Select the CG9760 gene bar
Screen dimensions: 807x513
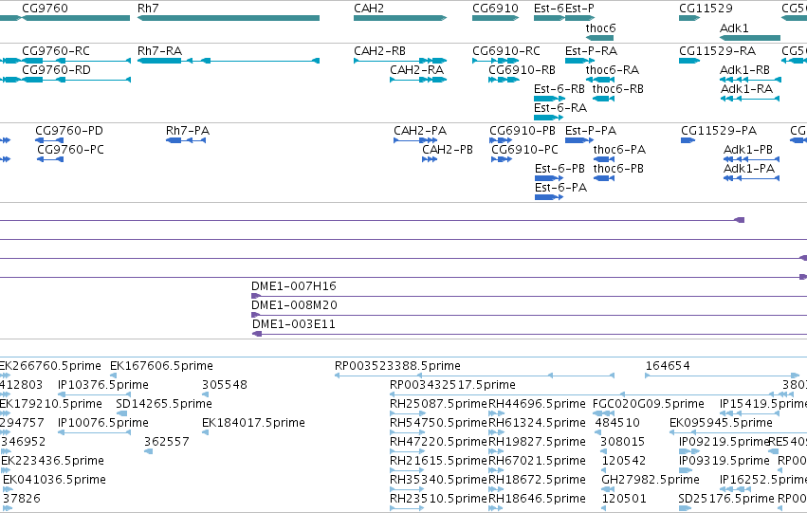click(75, 18)
